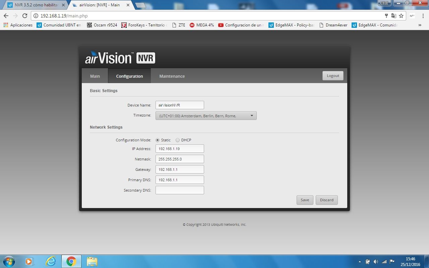Click the browser back arrow
Viewport: 429px width, 268px height.
pos(6,16)
